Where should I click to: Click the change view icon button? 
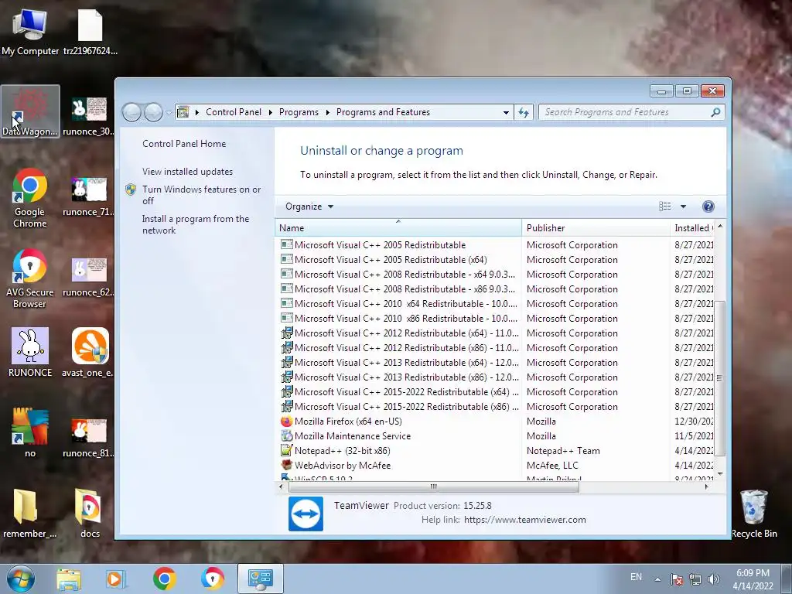tap(664, 206)
